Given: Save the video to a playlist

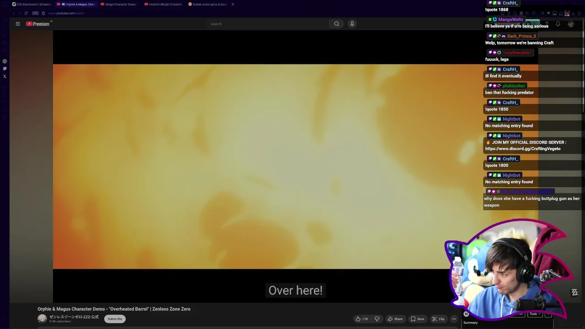Looking at the screenshot, I should [x=417, y=319].
